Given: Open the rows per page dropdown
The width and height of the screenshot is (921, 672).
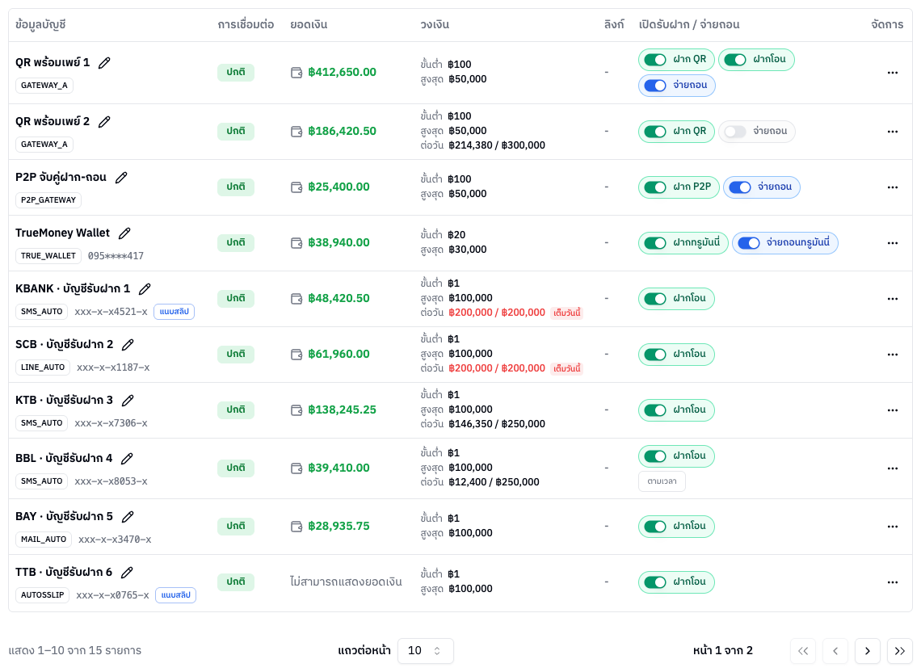Looking at the screenshot, I should coord(425,651).
